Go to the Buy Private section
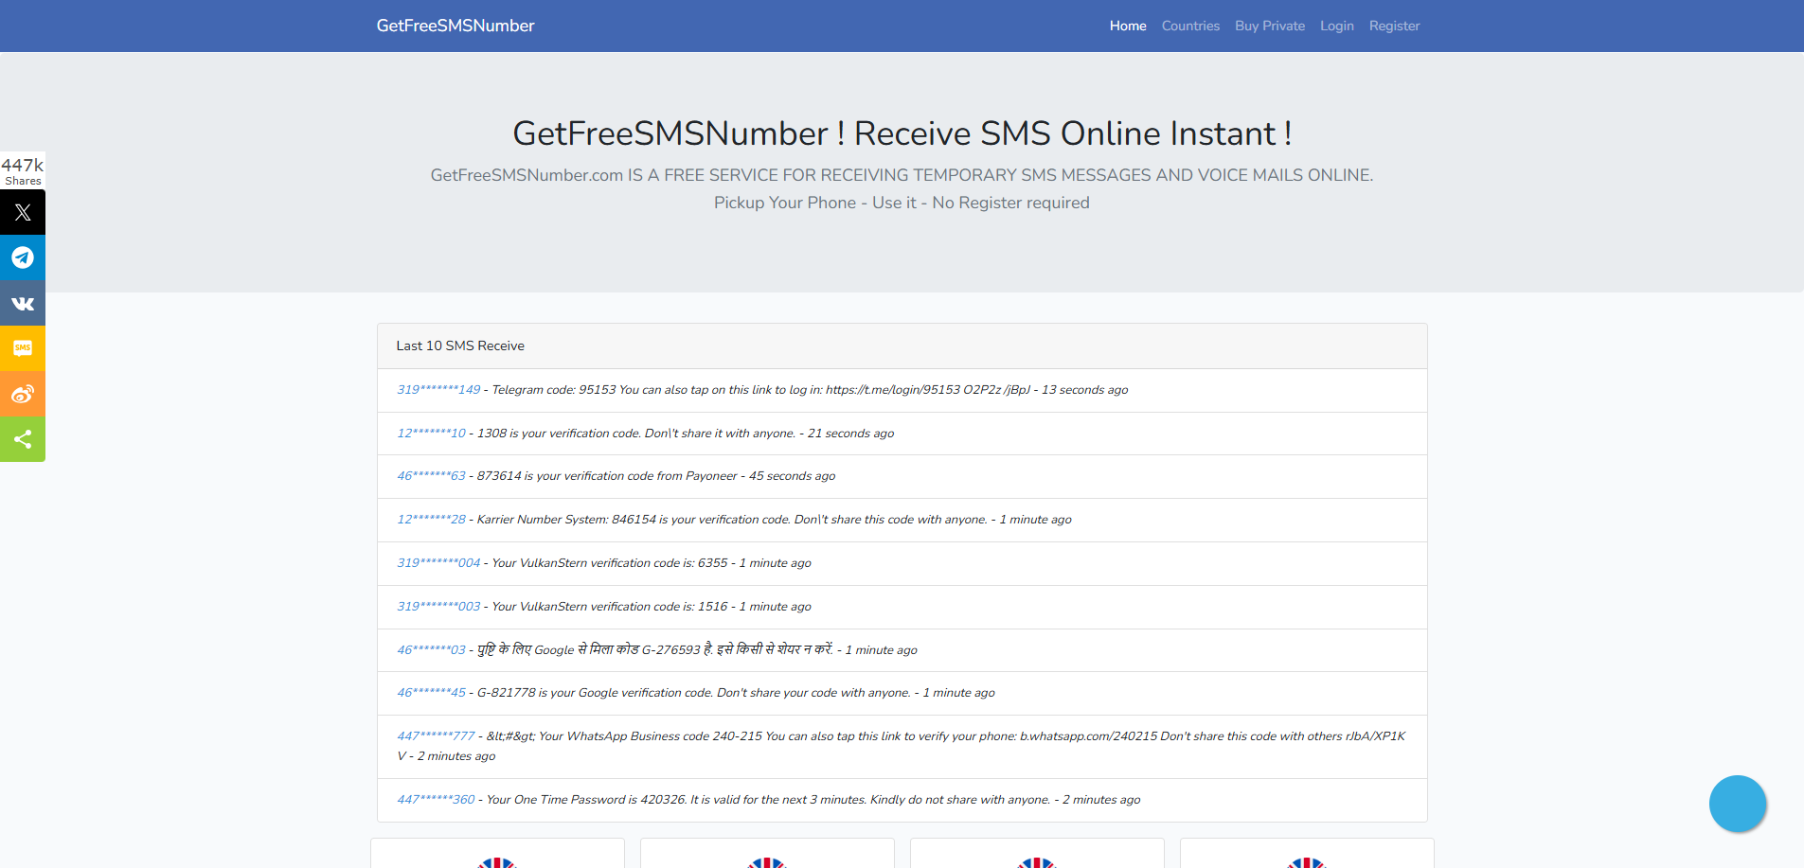The image size is (1804, 868). [1269, 26]
